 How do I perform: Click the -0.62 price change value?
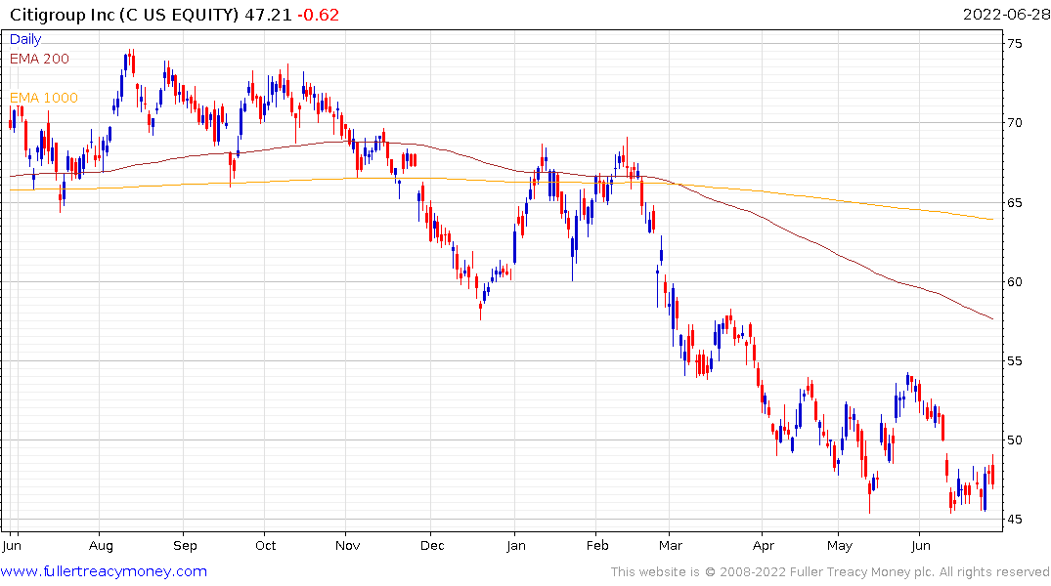pos(319,15)
